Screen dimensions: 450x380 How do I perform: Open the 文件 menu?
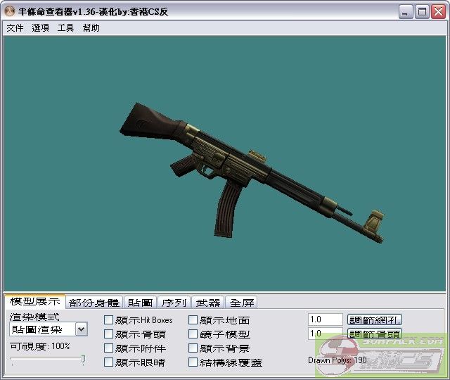pyautogui.click(x=15, y=28)
